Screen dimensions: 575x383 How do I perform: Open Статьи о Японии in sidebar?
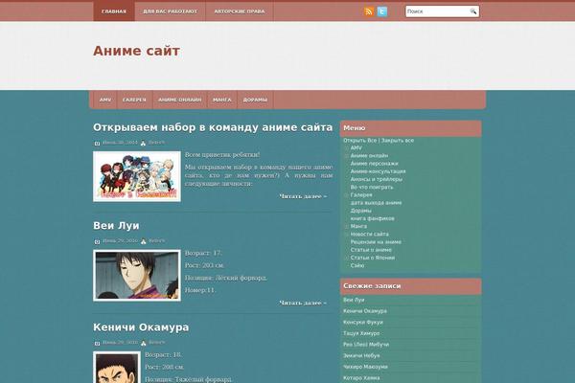click(373, 258)
